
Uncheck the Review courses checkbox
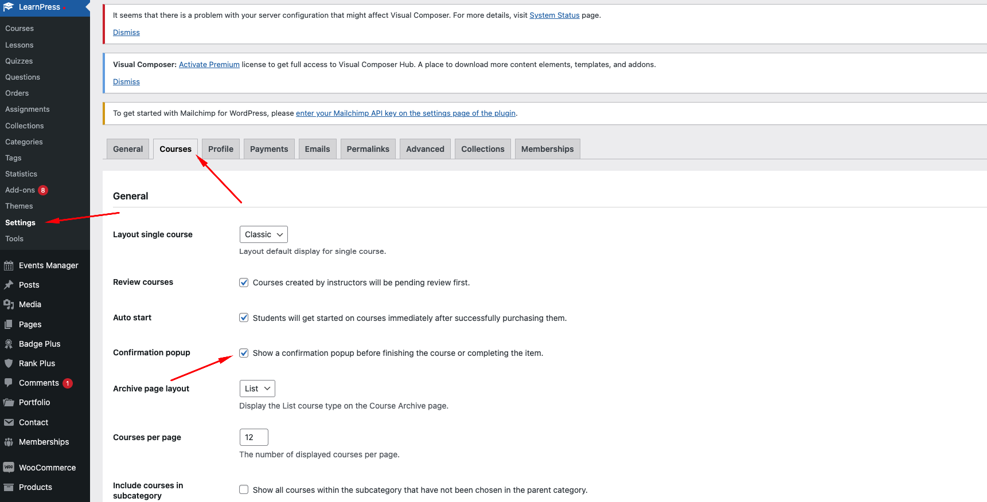coord(244,283)
